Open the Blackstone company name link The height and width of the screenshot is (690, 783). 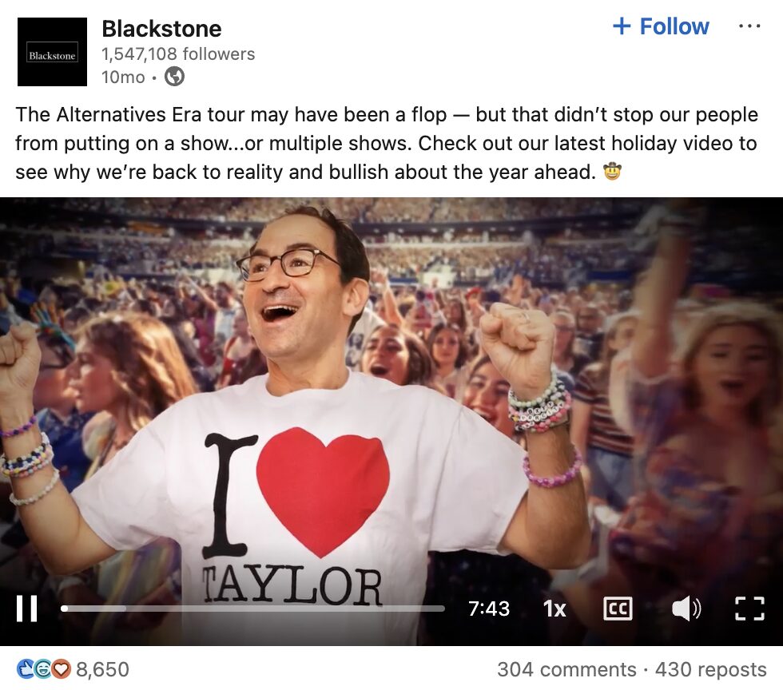161,29
